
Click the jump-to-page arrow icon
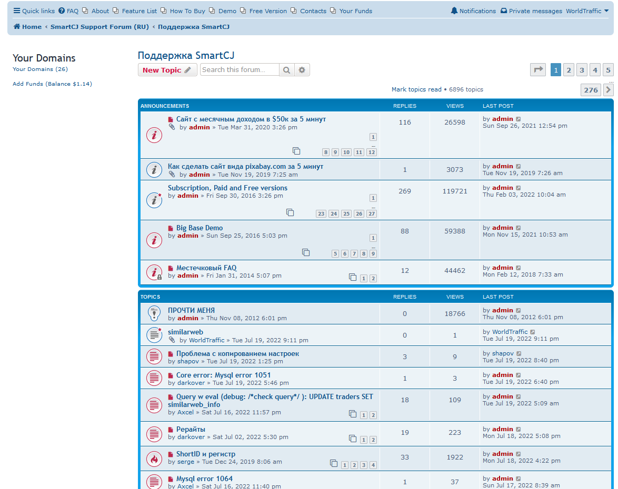click(x=538, y=70)
